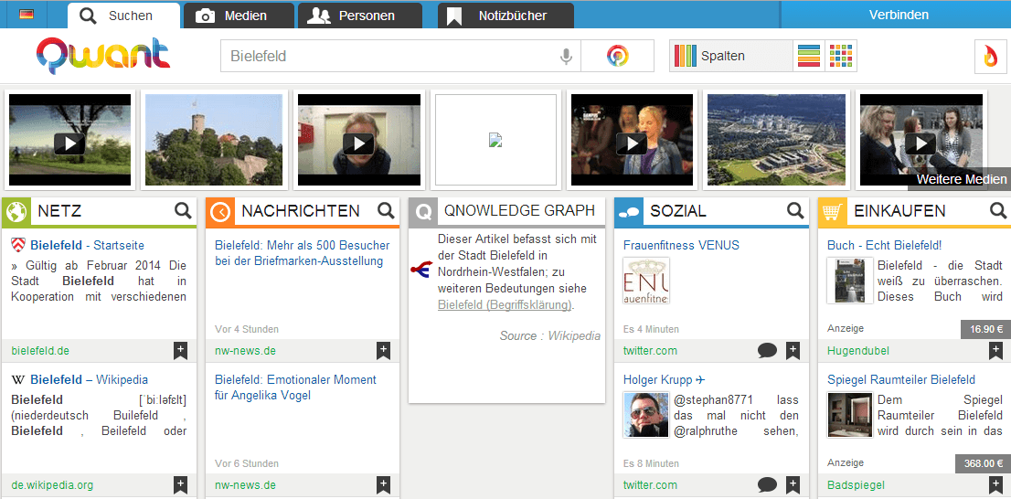1011x499 pixels.
Task: Click the Spiegel Raumteiler product image
Action: pos(850,415)
